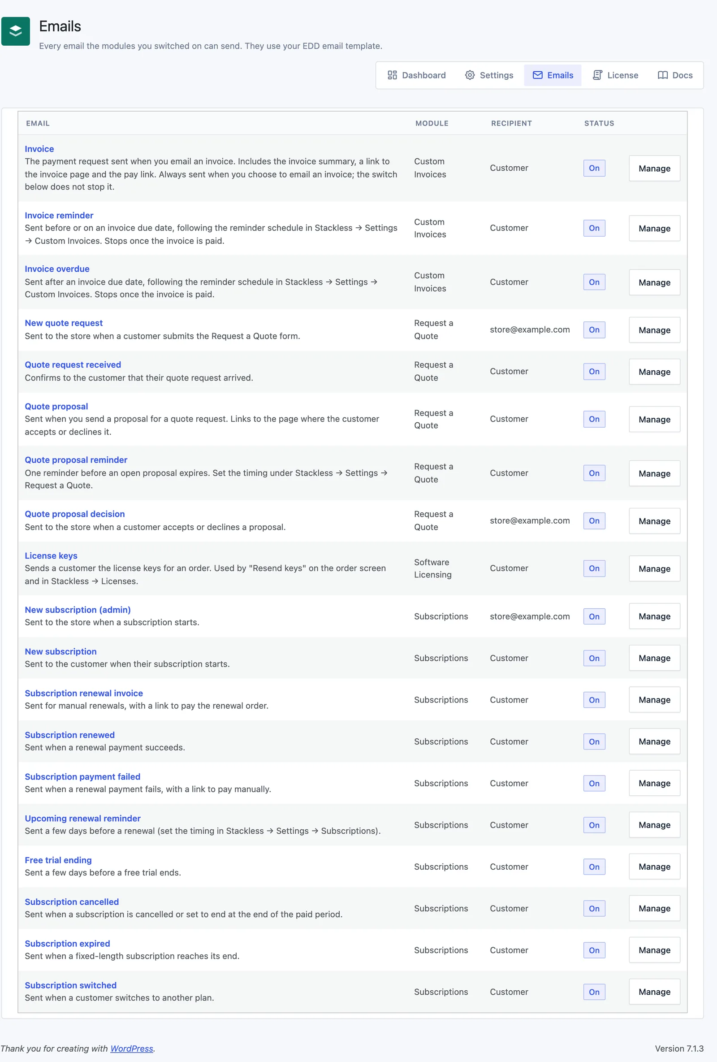717x1062 pixels.
Task: Follow the WordPress footer link
Action: point(132,1048)
